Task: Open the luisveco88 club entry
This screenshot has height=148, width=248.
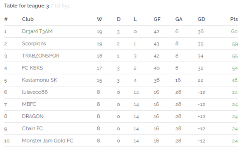Action: coord(35,92)
